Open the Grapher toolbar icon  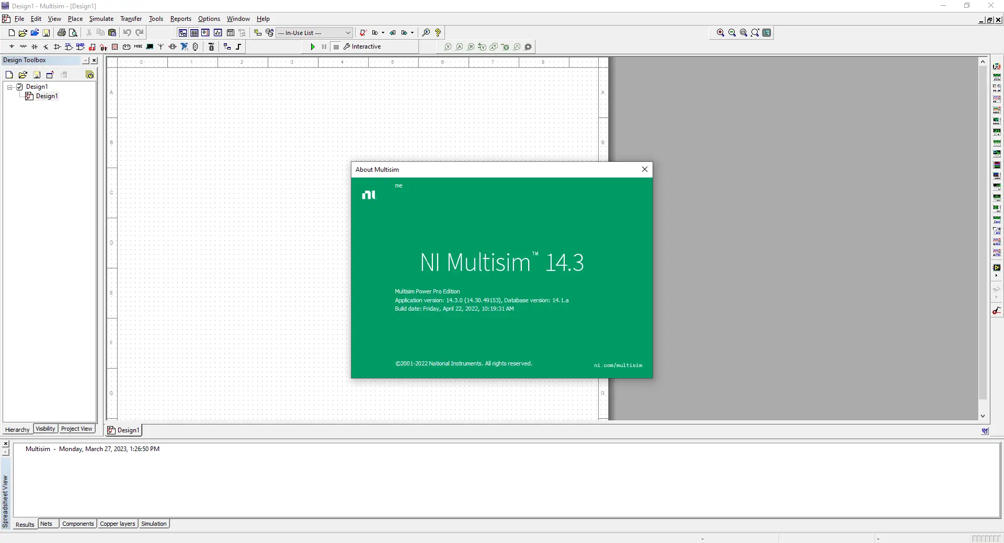218,32
